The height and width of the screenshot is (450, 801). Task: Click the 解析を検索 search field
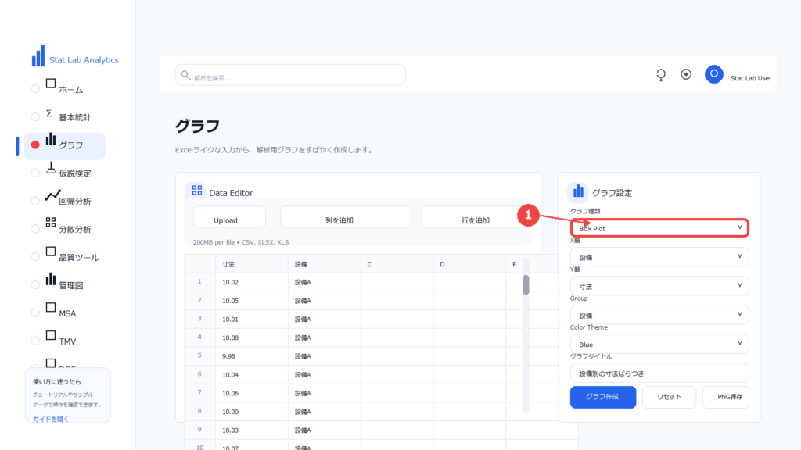(290, 76)
